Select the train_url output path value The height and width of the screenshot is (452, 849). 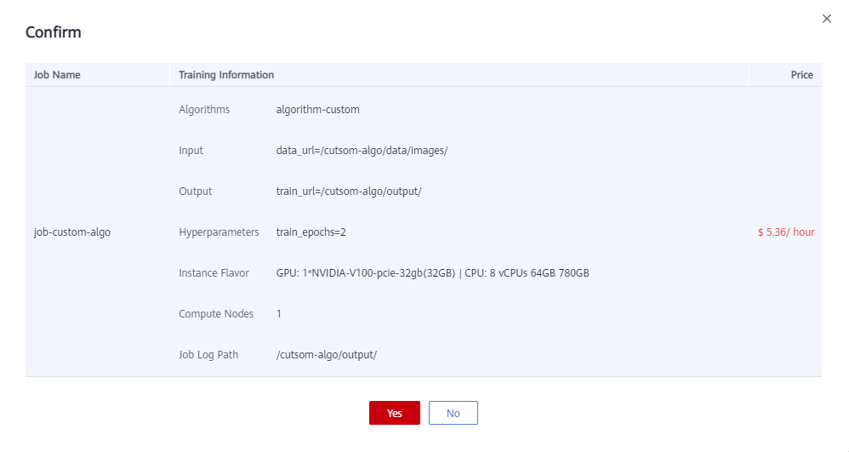pos(349,192)
